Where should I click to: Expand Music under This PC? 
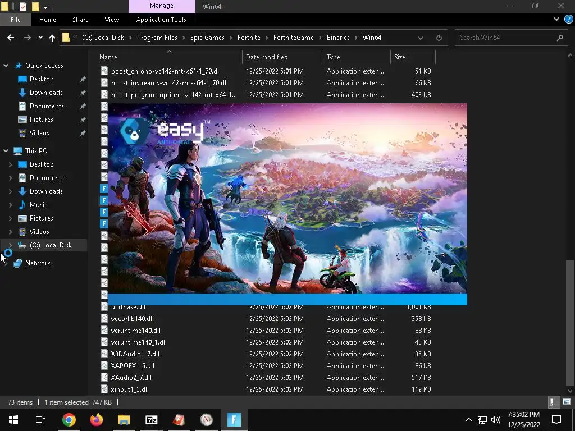(x=10, y=205)
